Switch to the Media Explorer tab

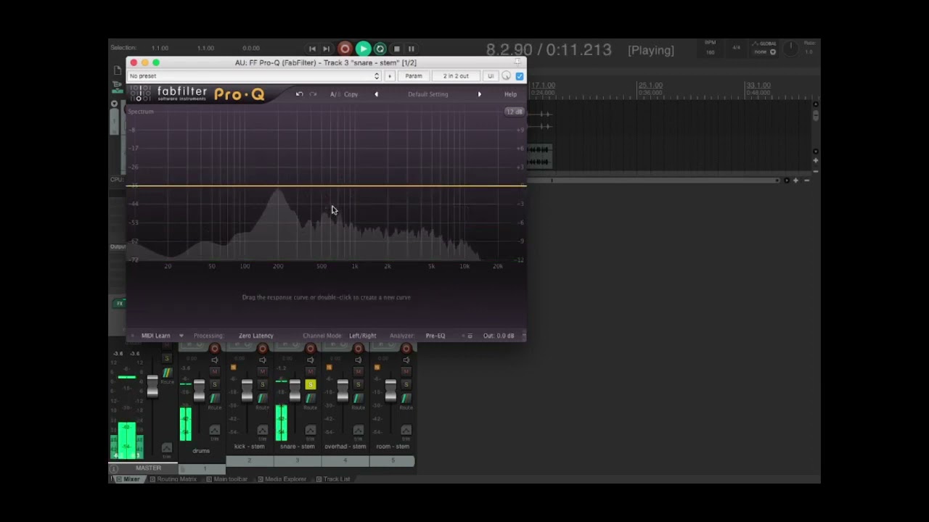pos(282,479)
